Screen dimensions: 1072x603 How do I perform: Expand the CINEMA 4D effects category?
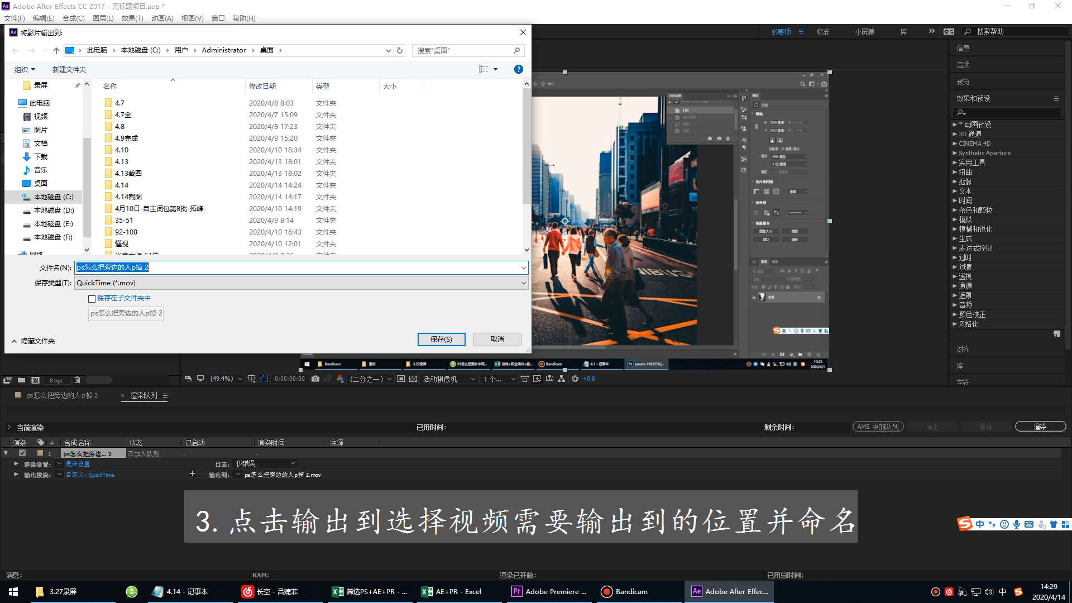955,143
